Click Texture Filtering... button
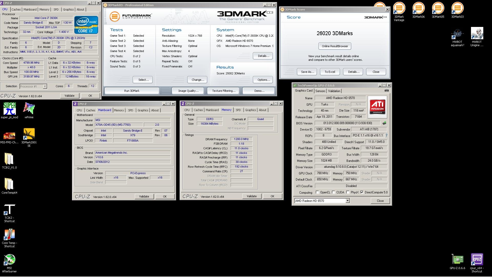Image resolution: width=492 pixels, height=277 pixels. (223, 91)
